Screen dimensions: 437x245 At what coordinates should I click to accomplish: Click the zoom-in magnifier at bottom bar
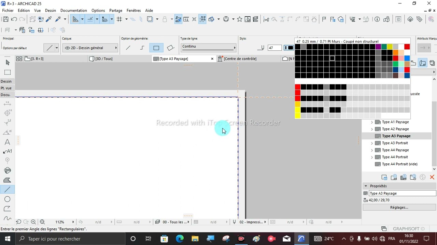coord(33,222)
